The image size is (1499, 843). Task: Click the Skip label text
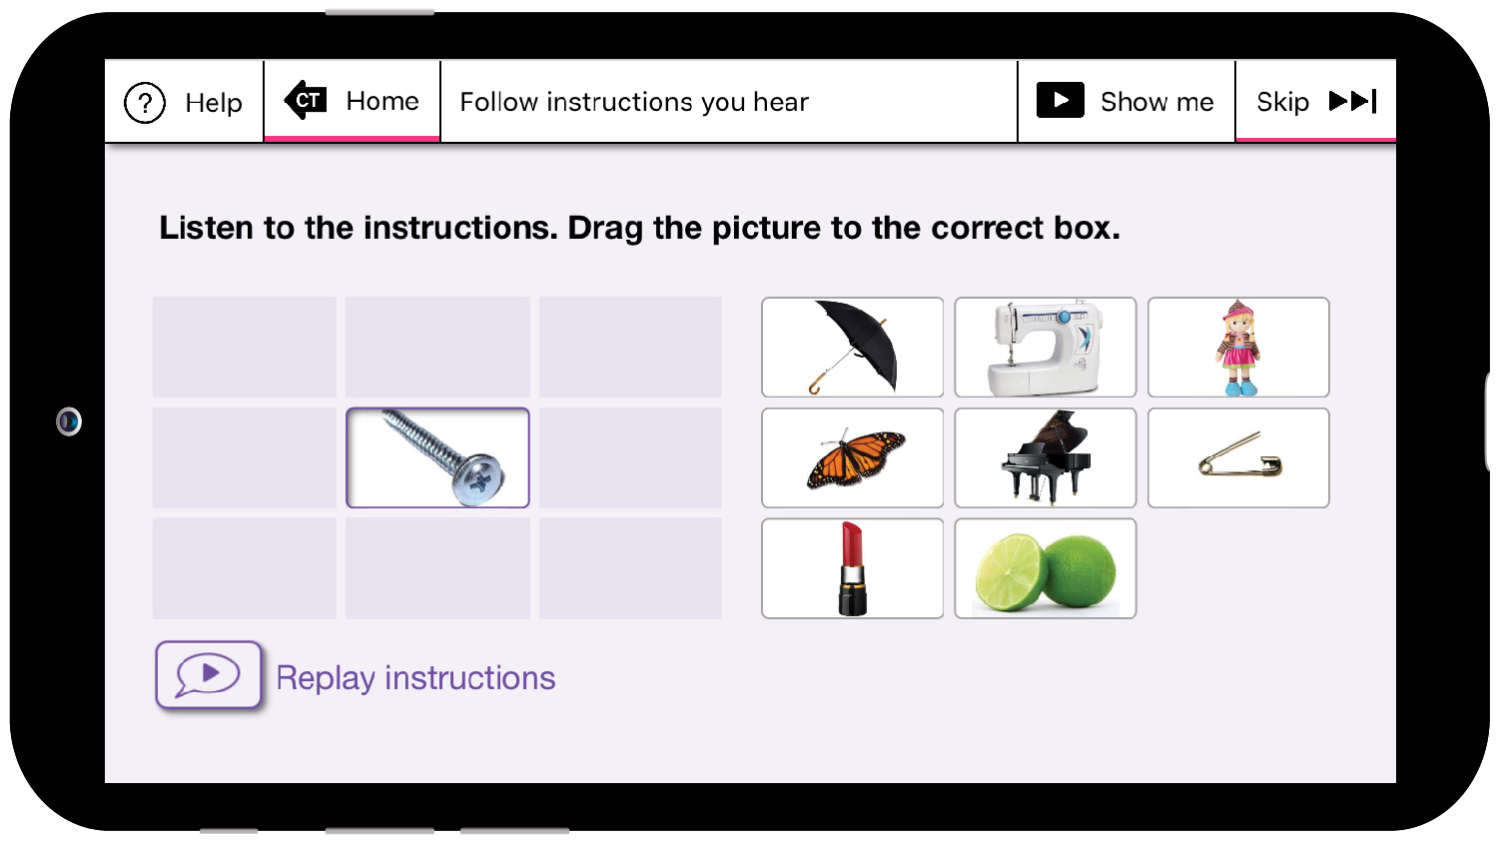click(1283, 102)
